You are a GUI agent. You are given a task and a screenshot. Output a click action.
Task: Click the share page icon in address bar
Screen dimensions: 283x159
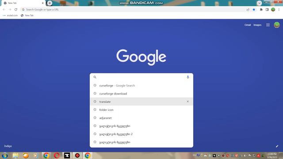248,10
